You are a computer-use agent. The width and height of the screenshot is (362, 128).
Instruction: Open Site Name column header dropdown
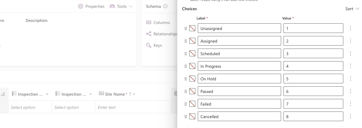point(134,94)
